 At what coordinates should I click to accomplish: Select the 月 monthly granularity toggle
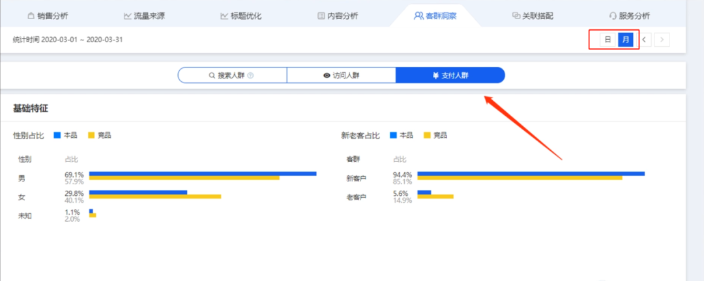(625, 40)
